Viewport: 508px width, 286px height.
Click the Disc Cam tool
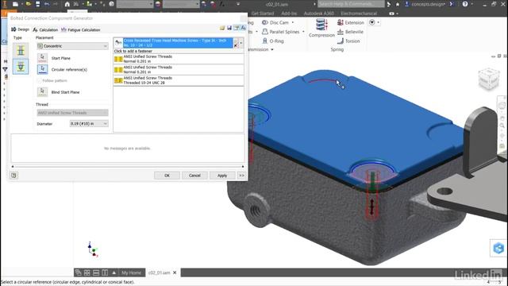point(275,22)
